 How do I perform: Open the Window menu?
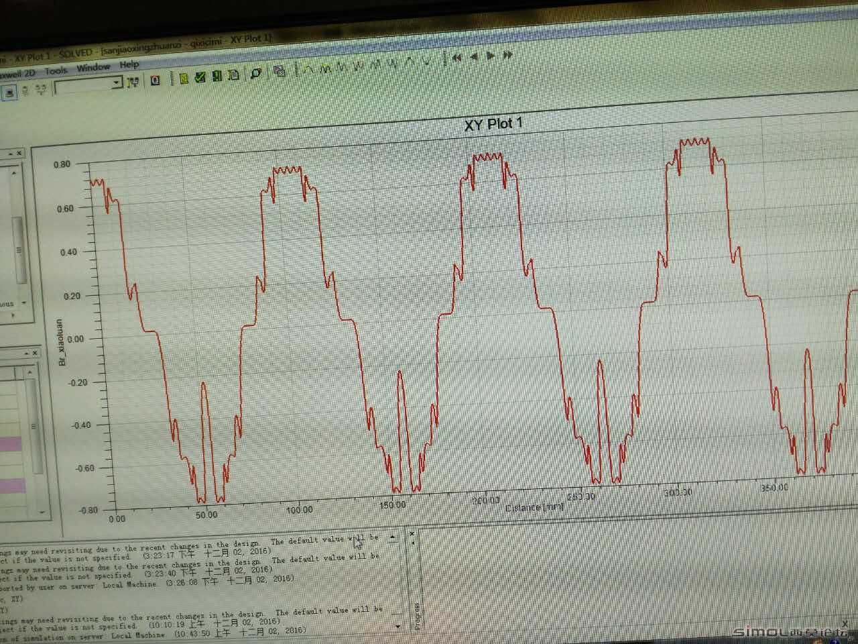pos(93,68)
